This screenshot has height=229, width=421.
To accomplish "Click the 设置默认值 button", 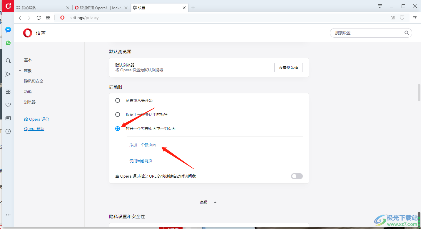I will click(x=288, y=68).
